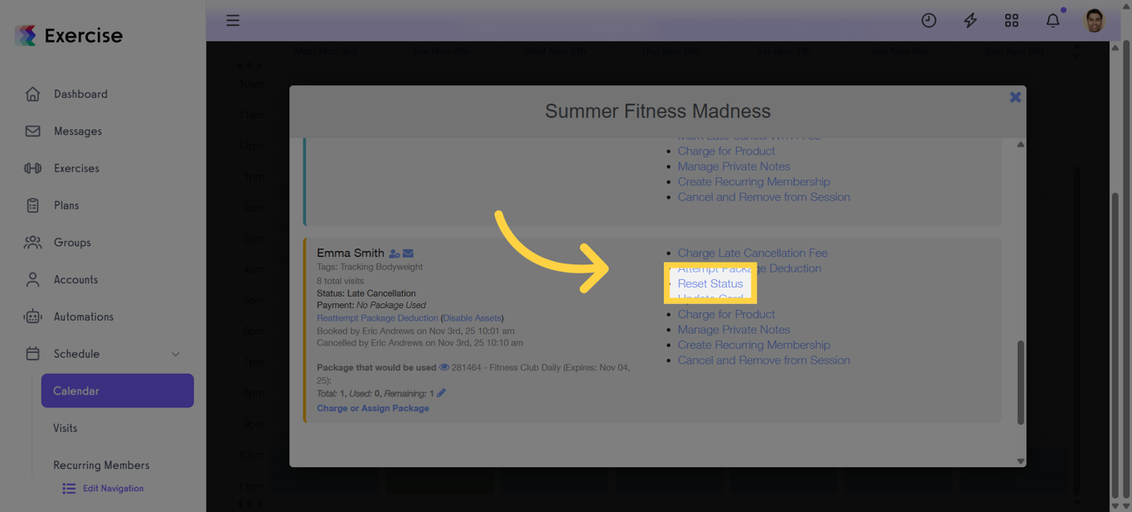This screenshot has width=1132, height=512.
Task: Click Emma Smith's profile icon
Action: pos(394,254)
